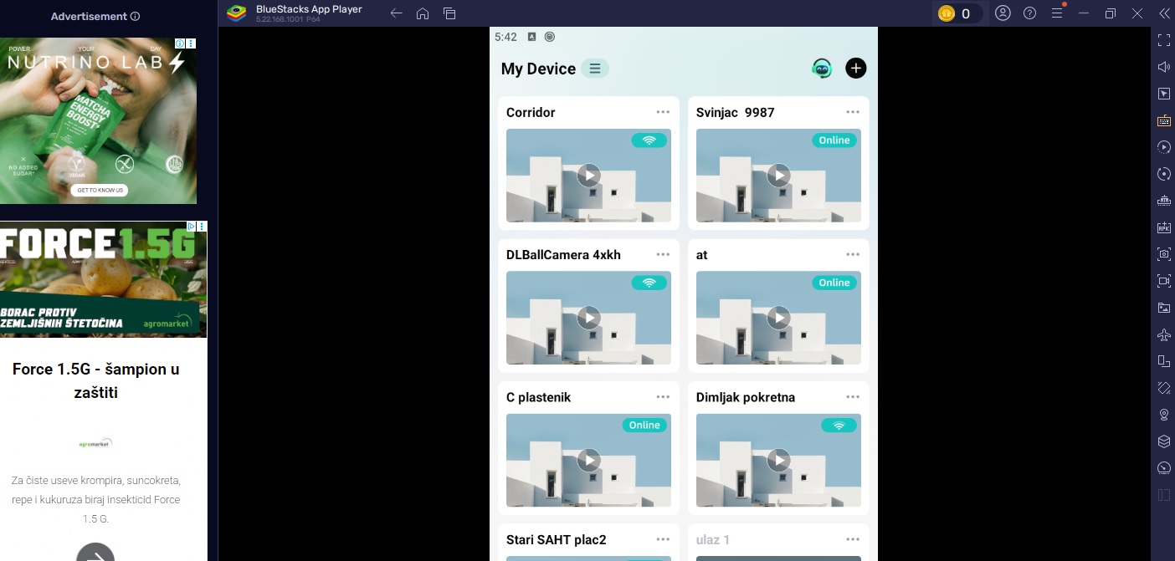Image resolution: width=1175 pixels, height=561 pixels.
Task: Select the Corridor device title
Action: (x=531, y=112)
